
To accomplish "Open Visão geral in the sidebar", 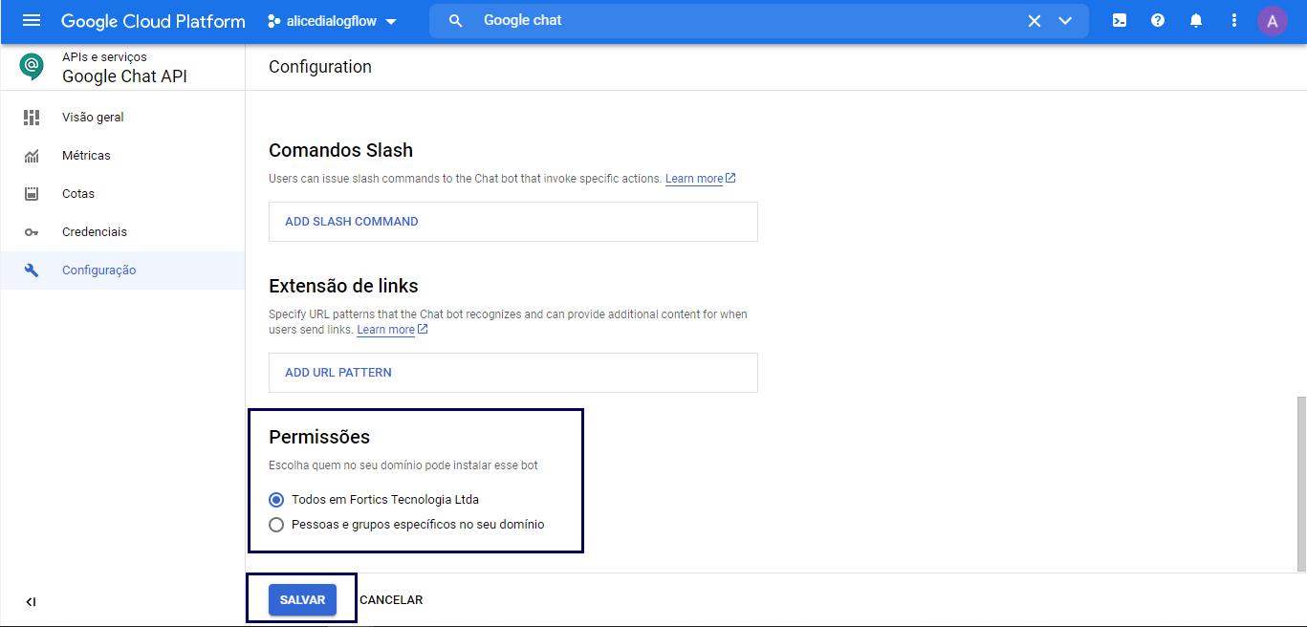I will tap(122, 118).
